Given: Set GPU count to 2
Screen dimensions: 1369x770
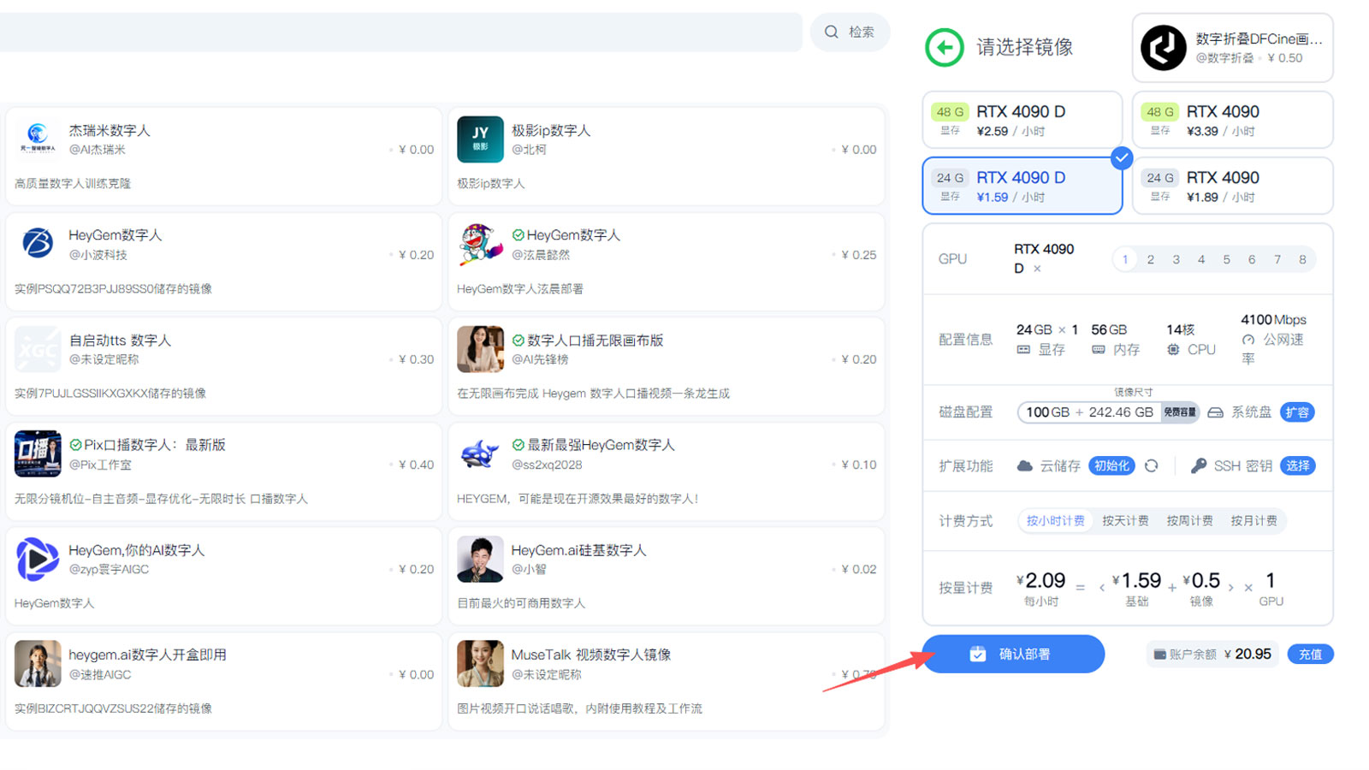Looking at the screenshot, I should coord(1151,259).
